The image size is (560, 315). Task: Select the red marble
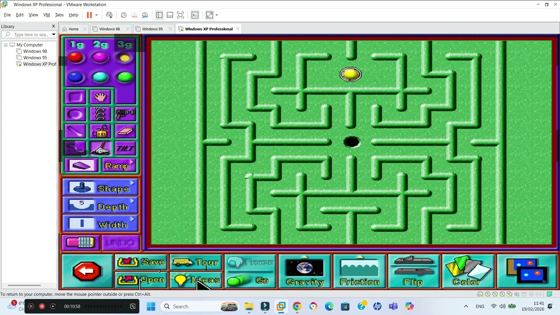pyautogui.click(x=75, y=57)
